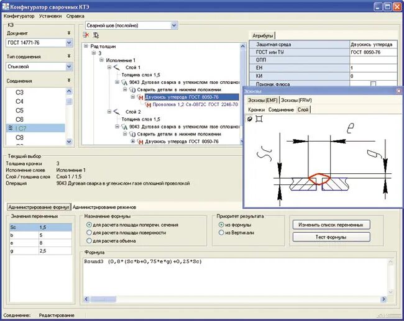Collapse the thickness 3 tree node

pyautogui.click(x=94, y=53)
